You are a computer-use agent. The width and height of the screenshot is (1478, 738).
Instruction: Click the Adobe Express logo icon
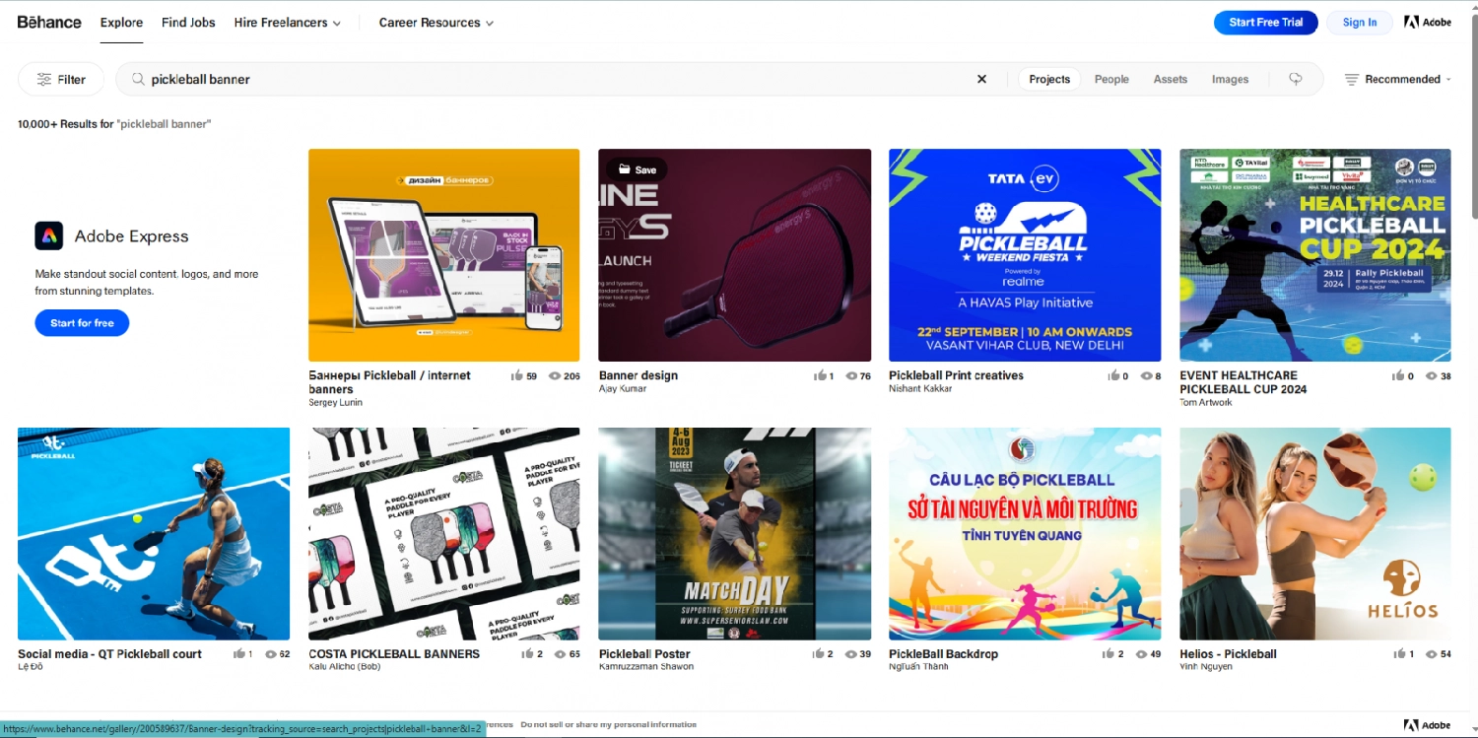tap(49, 235)
